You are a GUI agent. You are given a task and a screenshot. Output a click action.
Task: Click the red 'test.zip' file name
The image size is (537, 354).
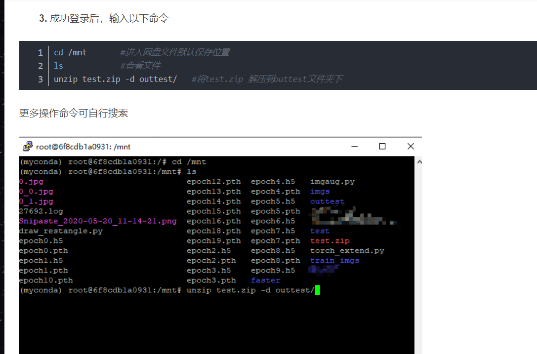click(330, 241)
